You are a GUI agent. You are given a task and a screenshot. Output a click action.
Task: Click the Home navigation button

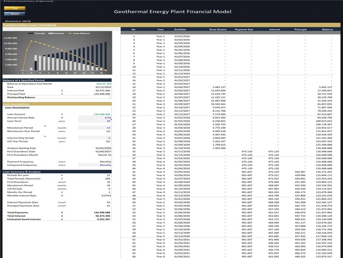point(15,14)
